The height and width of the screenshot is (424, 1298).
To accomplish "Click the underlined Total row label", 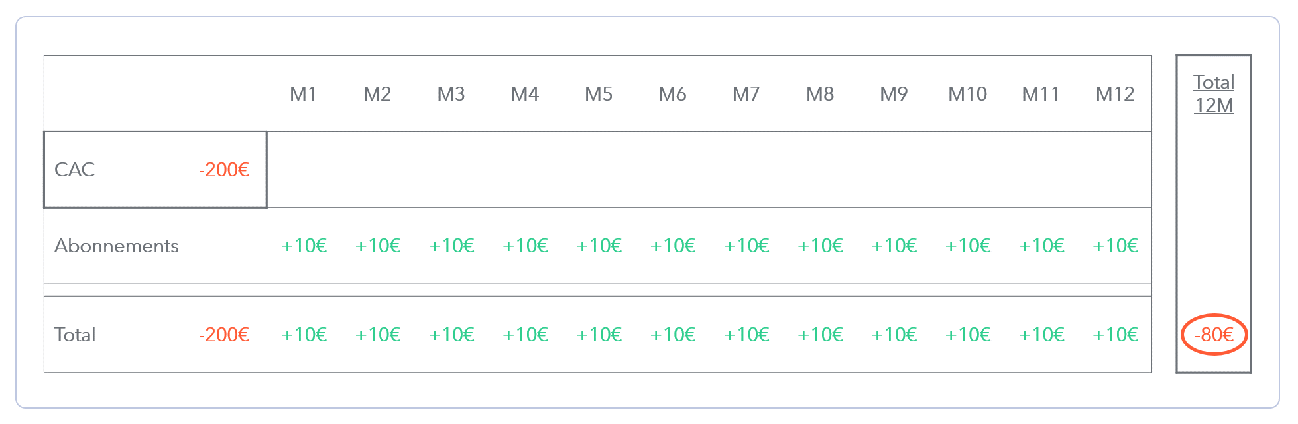I will tap(75, 335).
